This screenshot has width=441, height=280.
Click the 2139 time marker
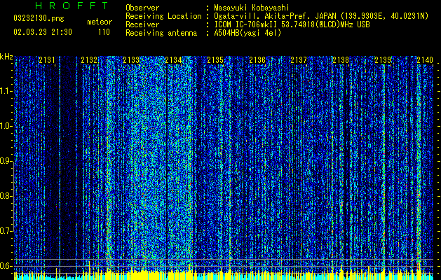pos(383,60)
